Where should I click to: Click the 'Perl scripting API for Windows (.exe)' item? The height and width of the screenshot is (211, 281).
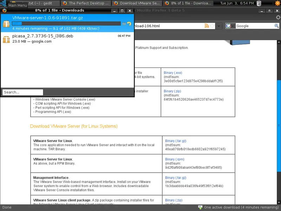click(x=61, y=108)
